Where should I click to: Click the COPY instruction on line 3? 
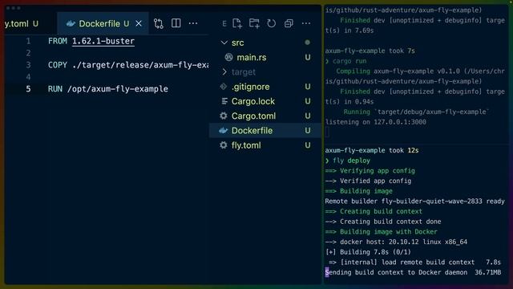[x=57, y=65]
